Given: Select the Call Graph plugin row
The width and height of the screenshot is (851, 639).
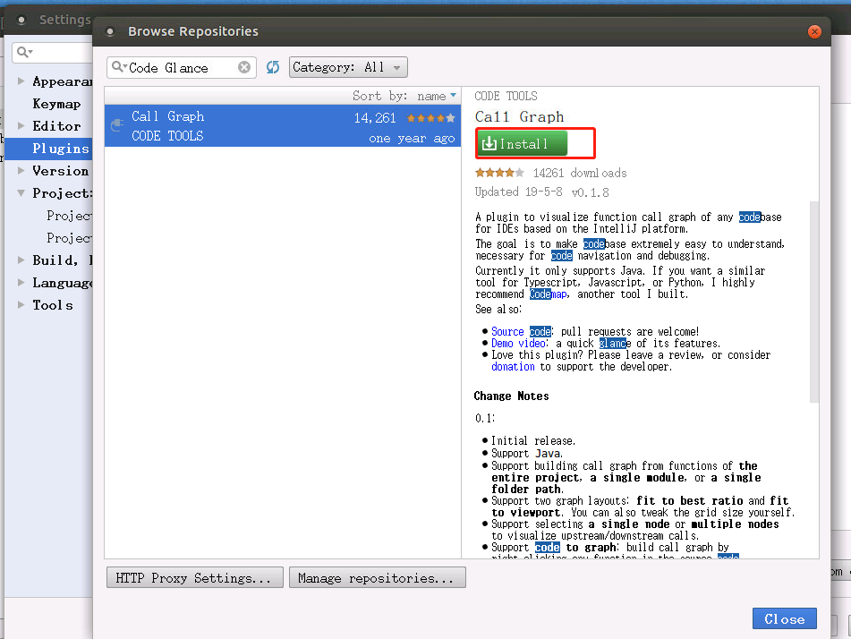Looking at the screenshot, I should pos(283,126).
